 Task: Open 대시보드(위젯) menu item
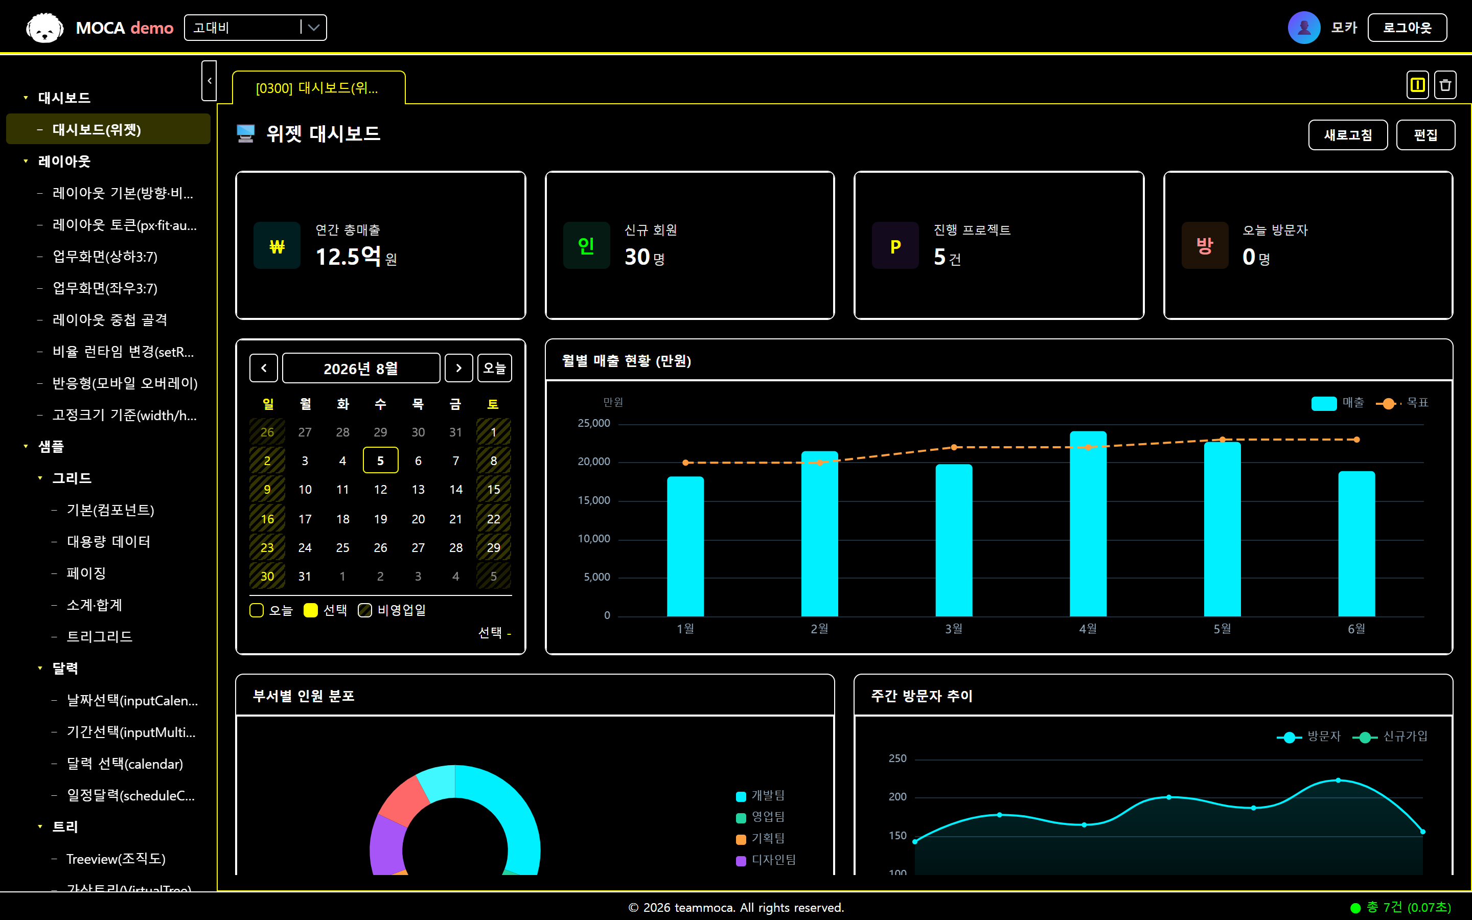tap(108, 129)
